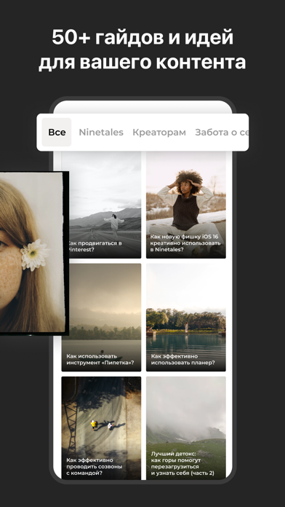Open the "Как эффективно использовать планер?" card
285x507 pixels.
[x=186, y=317]
